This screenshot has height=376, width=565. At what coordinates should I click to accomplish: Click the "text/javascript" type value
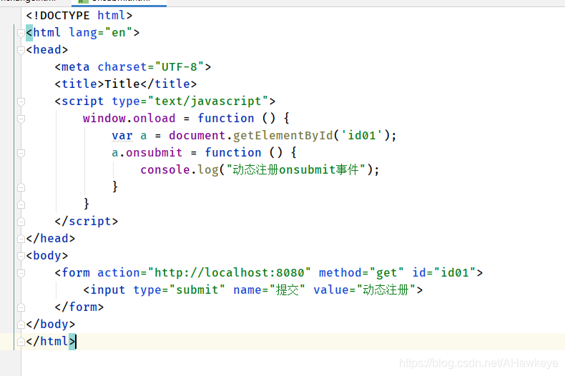click(208, 102)
